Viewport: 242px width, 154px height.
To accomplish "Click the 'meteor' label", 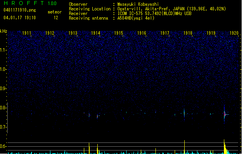I will pos(55,12).
